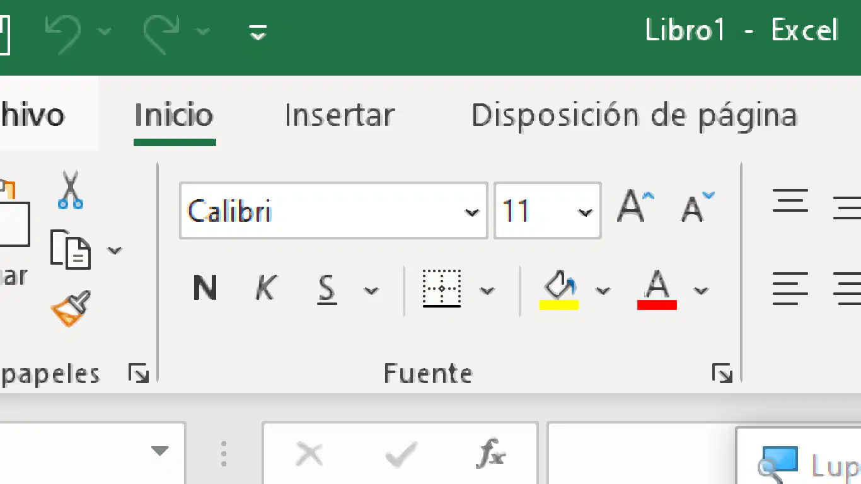Activate the Format Painter brush
Screen dimensions: 861x484
click(x=71, y=308)
